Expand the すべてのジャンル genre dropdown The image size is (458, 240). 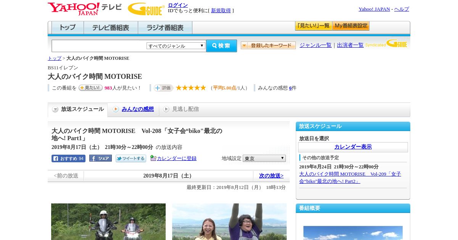(x=176, y=46)
